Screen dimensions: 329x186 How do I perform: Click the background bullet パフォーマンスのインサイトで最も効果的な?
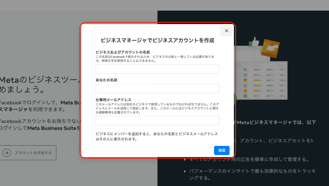coord(252,175)
